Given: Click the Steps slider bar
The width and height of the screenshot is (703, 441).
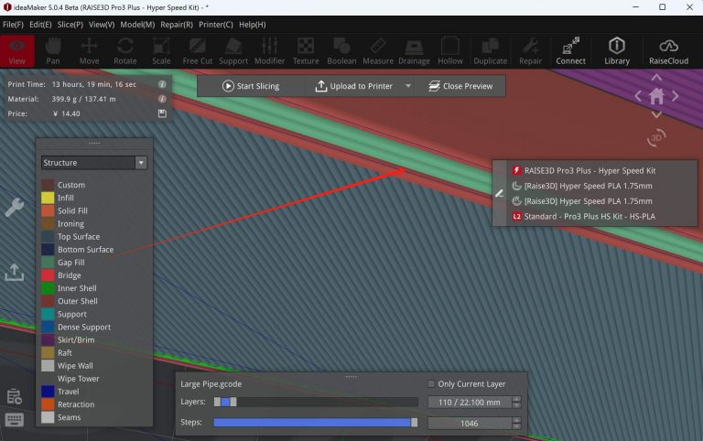Looking at the screenshot, I should [x=316, y=423].
